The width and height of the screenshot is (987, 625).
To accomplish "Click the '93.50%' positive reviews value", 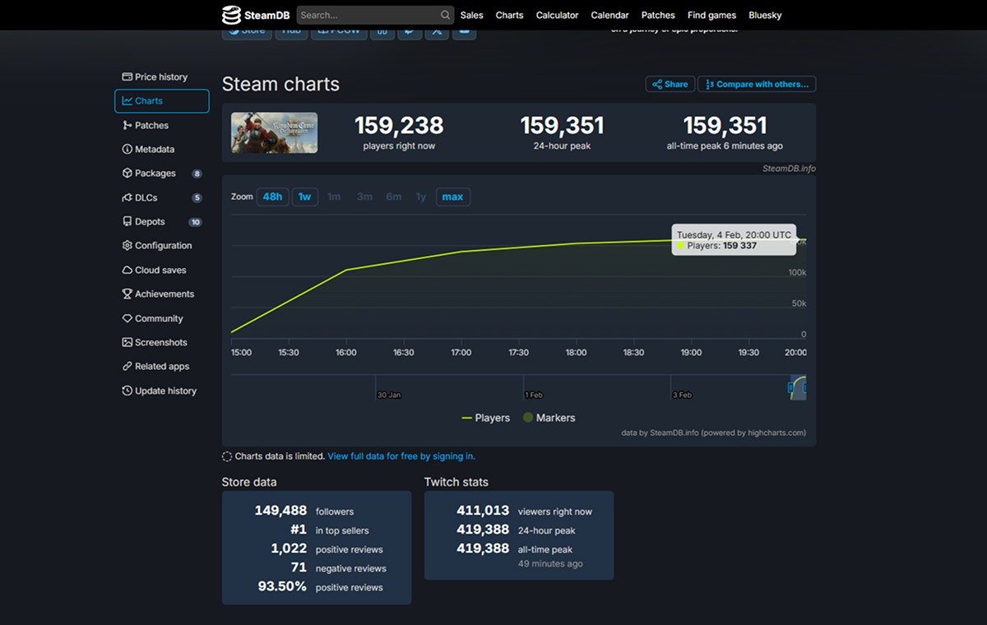I will click(x=282, y=586).
